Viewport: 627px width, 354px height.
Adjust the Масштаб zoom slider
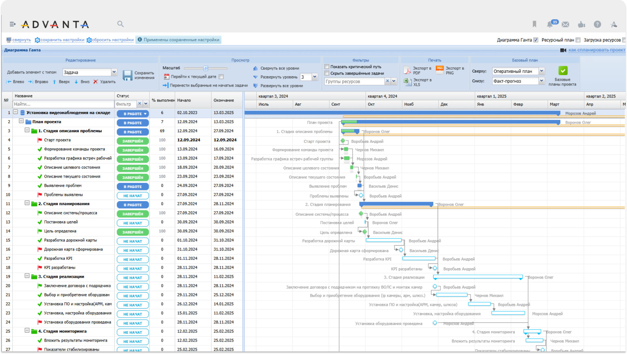click(x=206, y=68)
